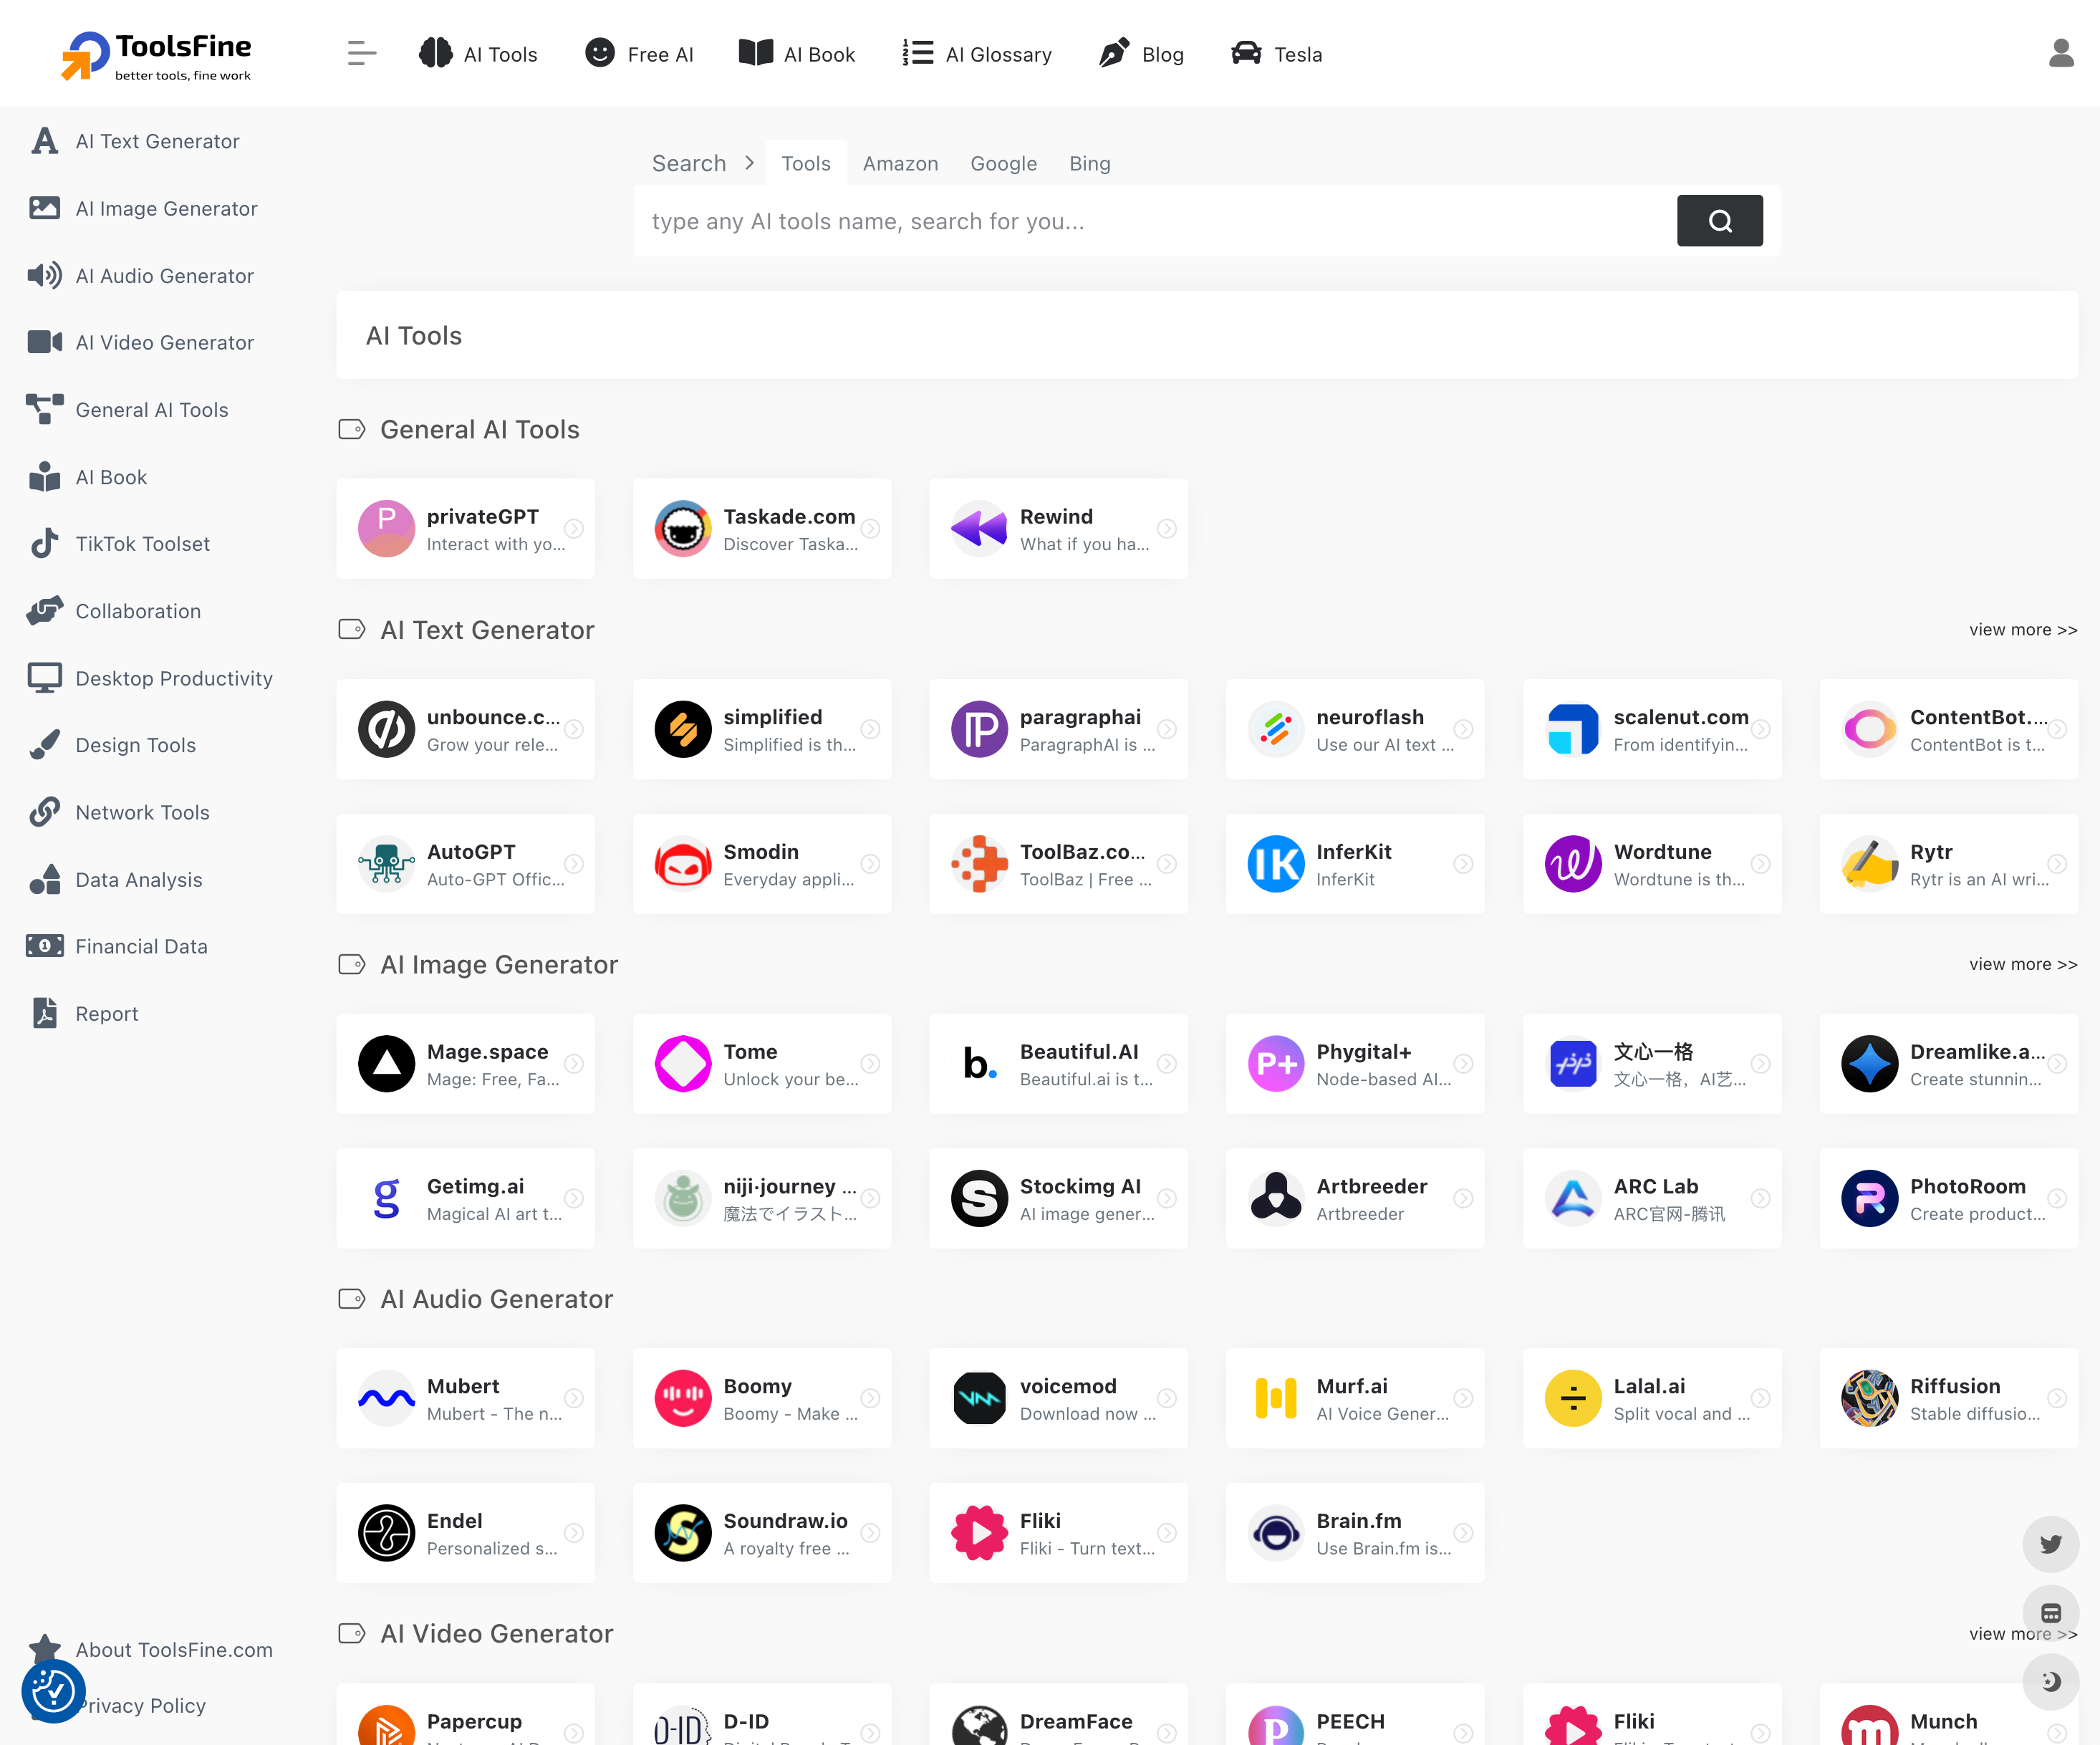Click arrow on privateGPT card

[x=574, y=529]
